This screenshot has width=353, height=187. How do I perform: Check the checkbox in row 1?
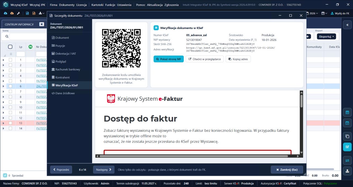click(10, 60)
